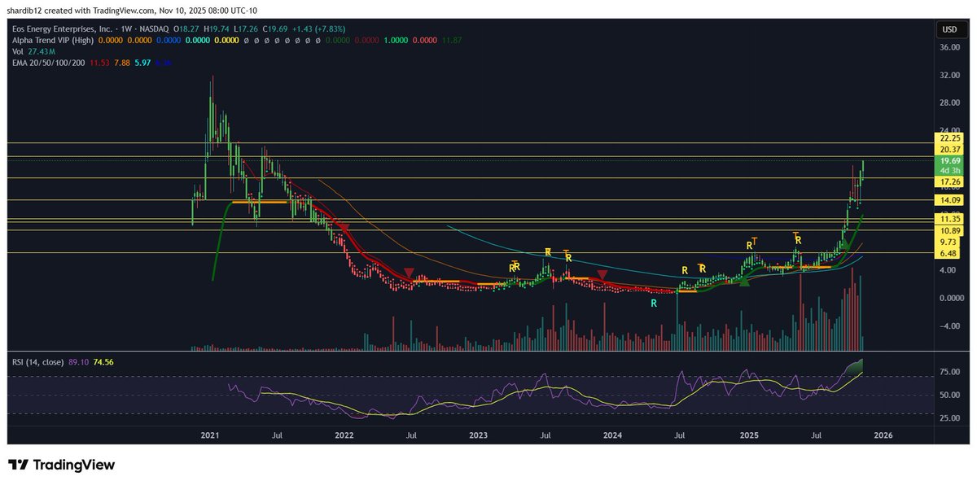Click the 2025 time axis label

pos(749,436)
